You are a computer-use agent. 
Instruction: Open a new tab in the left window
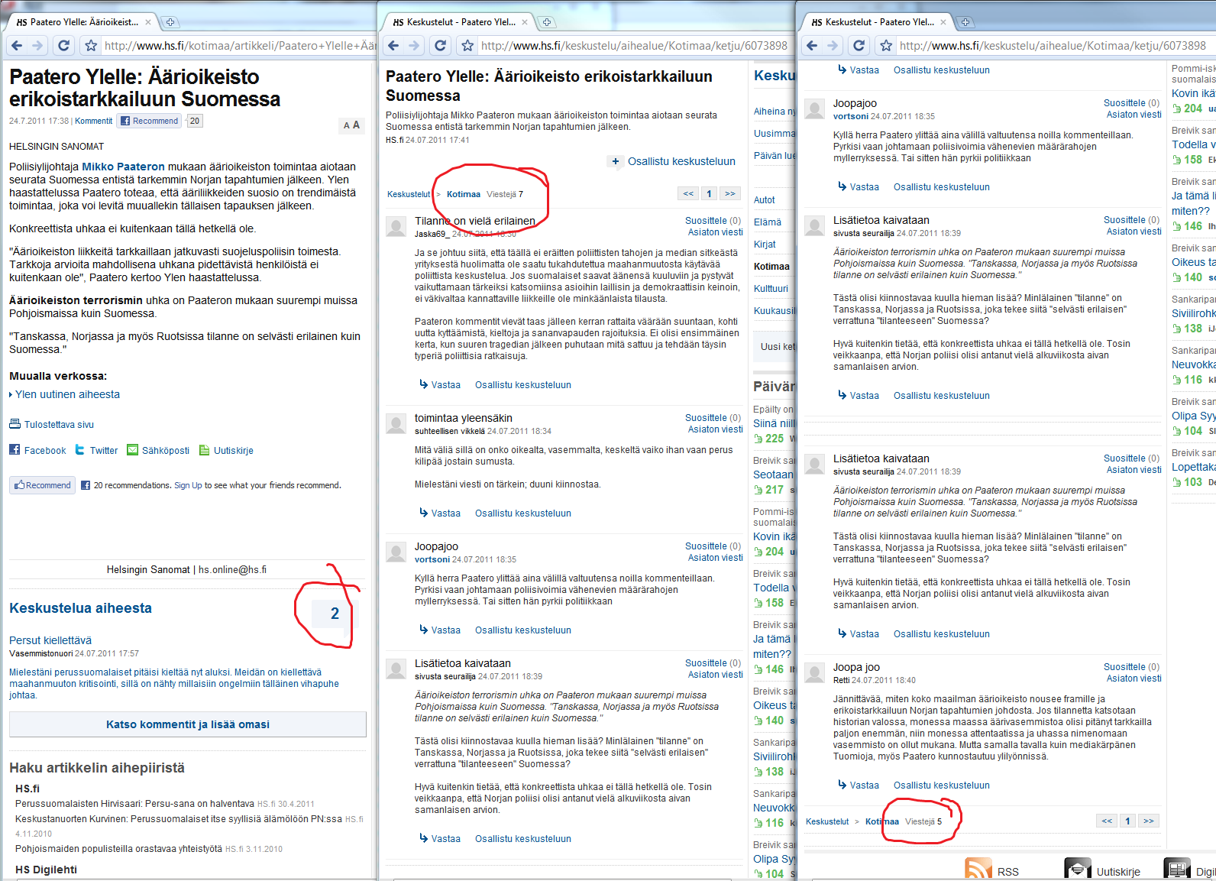tap(170, 22)
